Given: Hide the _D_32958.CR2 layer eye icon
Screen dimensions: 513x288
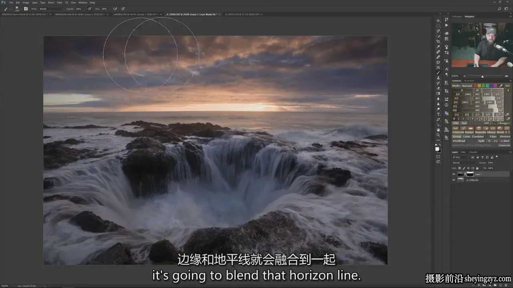Looking at the screenshot, I should pos(454,180).
